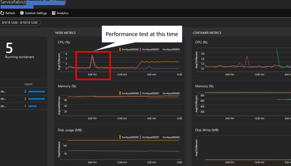The image size is (291, 166).
Task: Select the first row with count 2
Action: pos(24,91)
